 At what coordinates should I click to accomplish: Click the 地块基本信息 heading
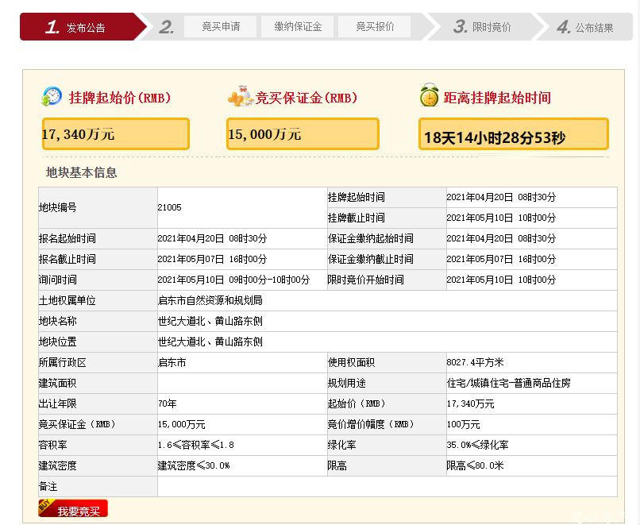pos(82,172)
